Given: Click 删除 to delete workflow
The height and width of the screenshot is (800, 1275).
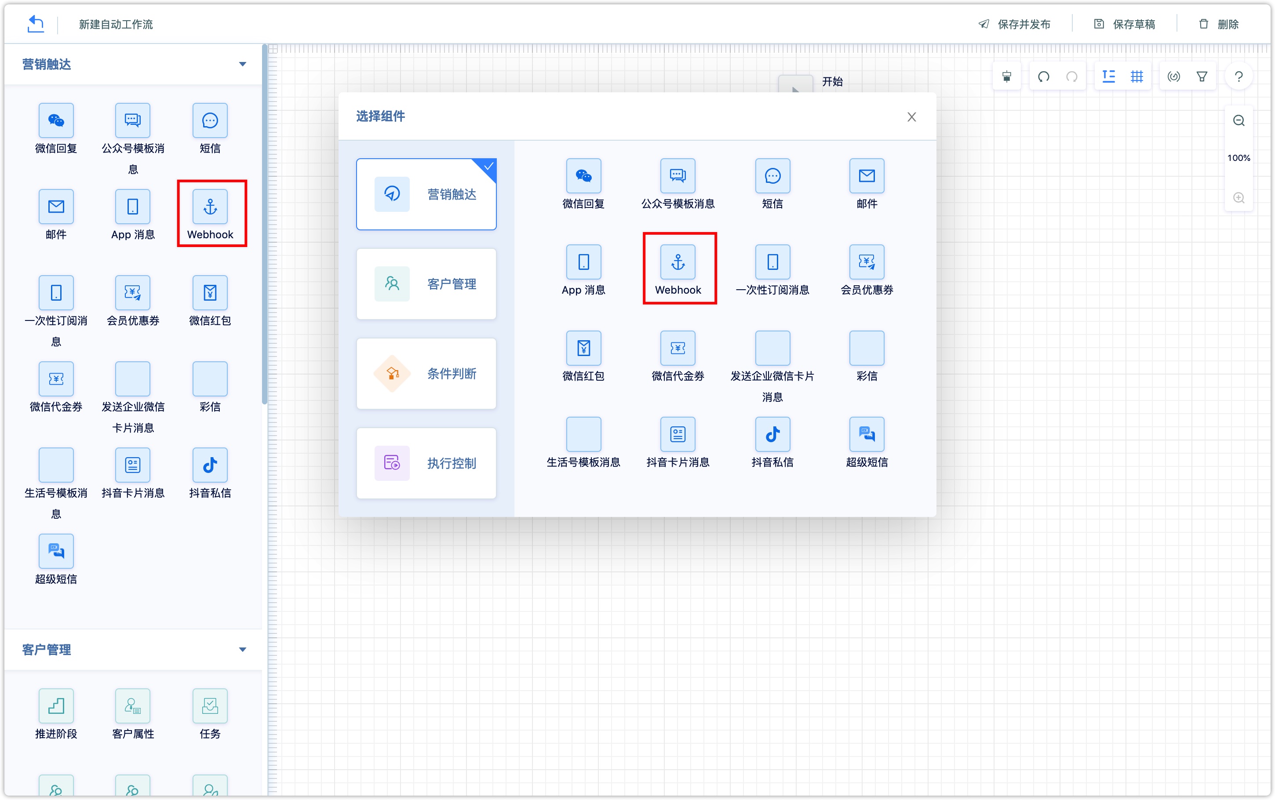Looking at the screenshot, I should pyautogui.click(x=1218, y=24).
